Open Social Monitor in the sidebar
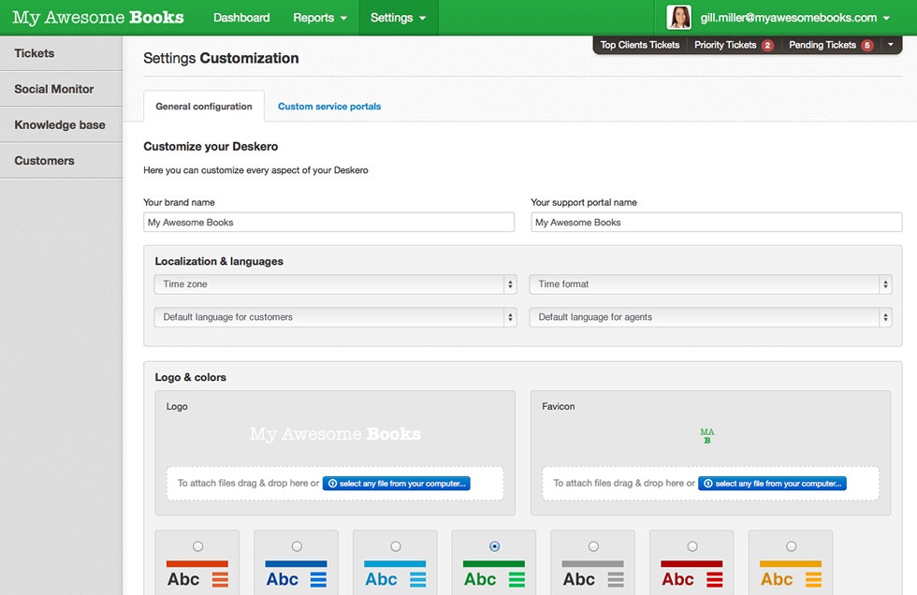 coord(61,89)
